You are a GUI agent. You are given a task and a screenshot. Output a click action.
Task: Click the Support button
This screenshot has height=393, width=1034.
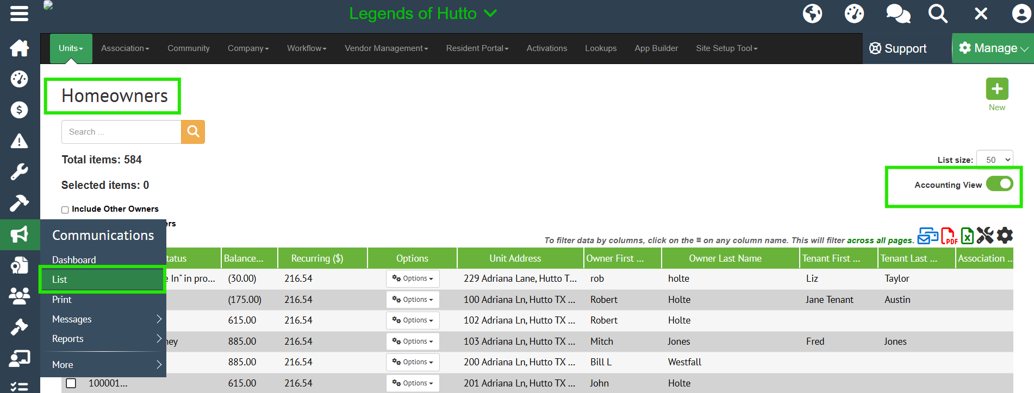point(898,48)
